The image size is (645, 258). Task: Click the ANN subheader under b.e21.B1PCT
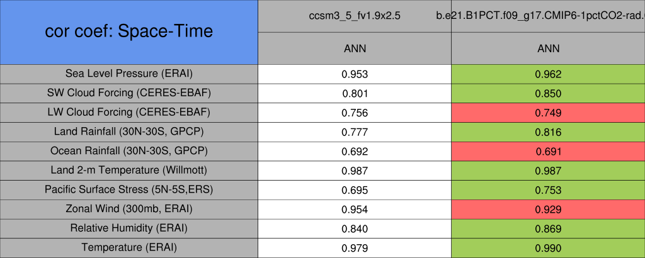click(548, 48)
